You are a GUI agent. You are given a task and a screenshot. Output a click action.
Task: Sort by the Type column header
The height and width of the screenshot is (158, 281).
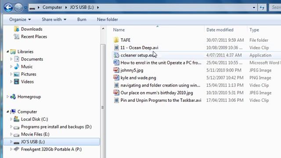254,30
